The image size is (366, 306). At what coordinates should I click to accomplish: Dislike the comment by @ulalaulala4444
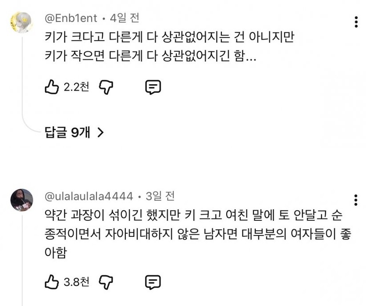pyautogui.click(x=104, y=282)
